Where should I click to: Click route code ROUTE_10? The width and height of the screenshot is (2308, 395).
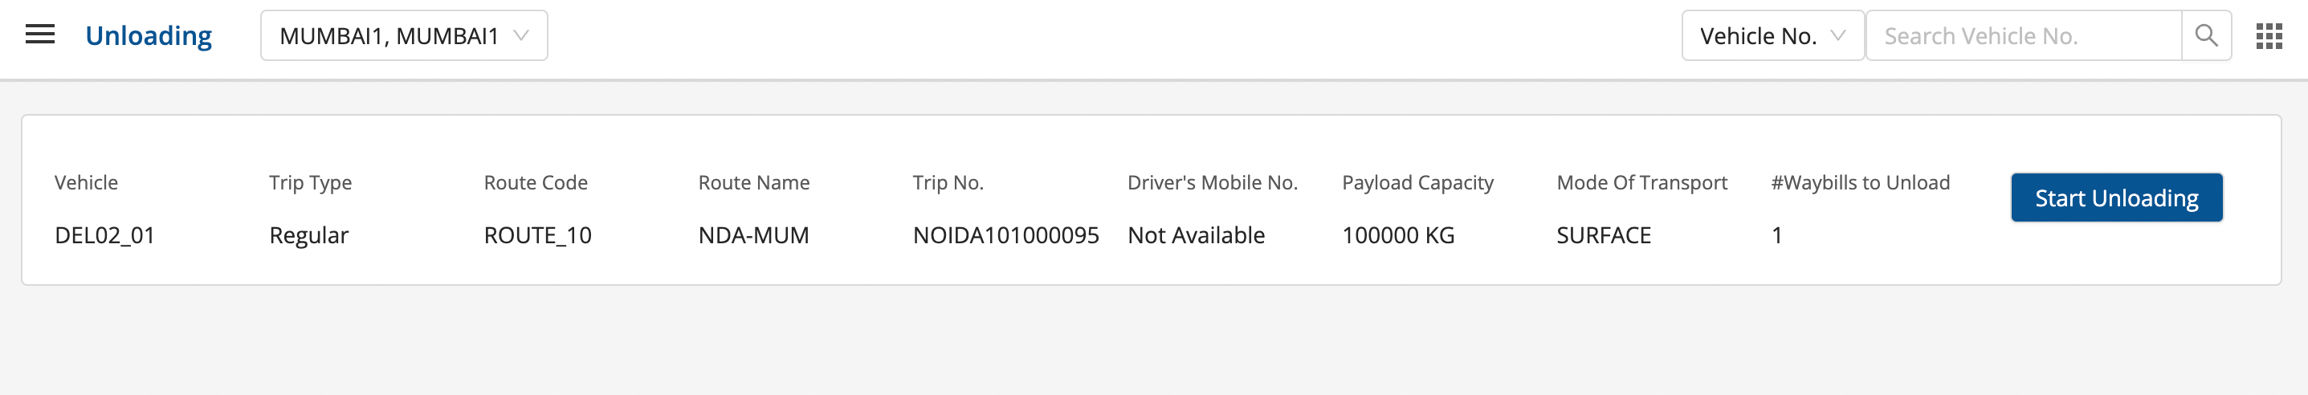[x=537, y=234]
